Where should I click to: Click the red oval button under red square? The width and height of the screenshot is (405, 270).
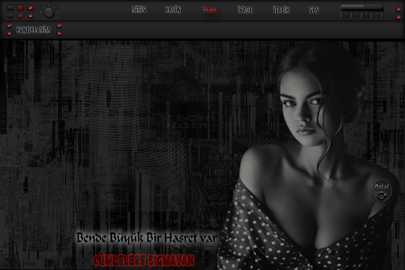pyautogui.click(x=20, y=16)
